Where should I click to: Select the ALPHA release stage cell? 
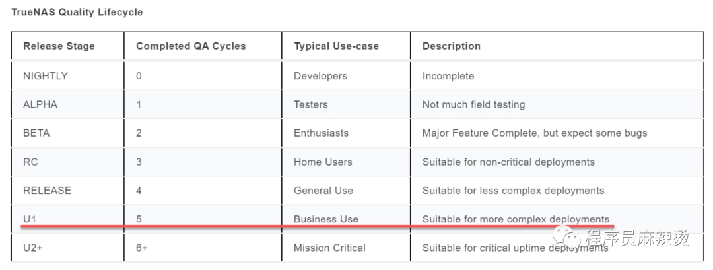[40, 104]
